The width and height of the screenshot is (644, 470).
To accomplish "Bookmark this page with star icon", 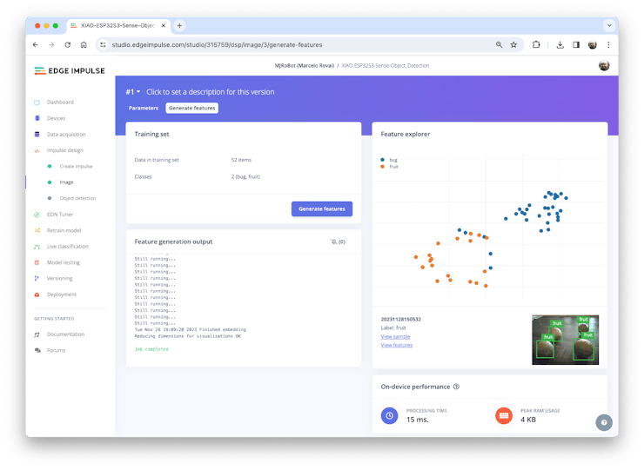I will [x=513, y=44].
